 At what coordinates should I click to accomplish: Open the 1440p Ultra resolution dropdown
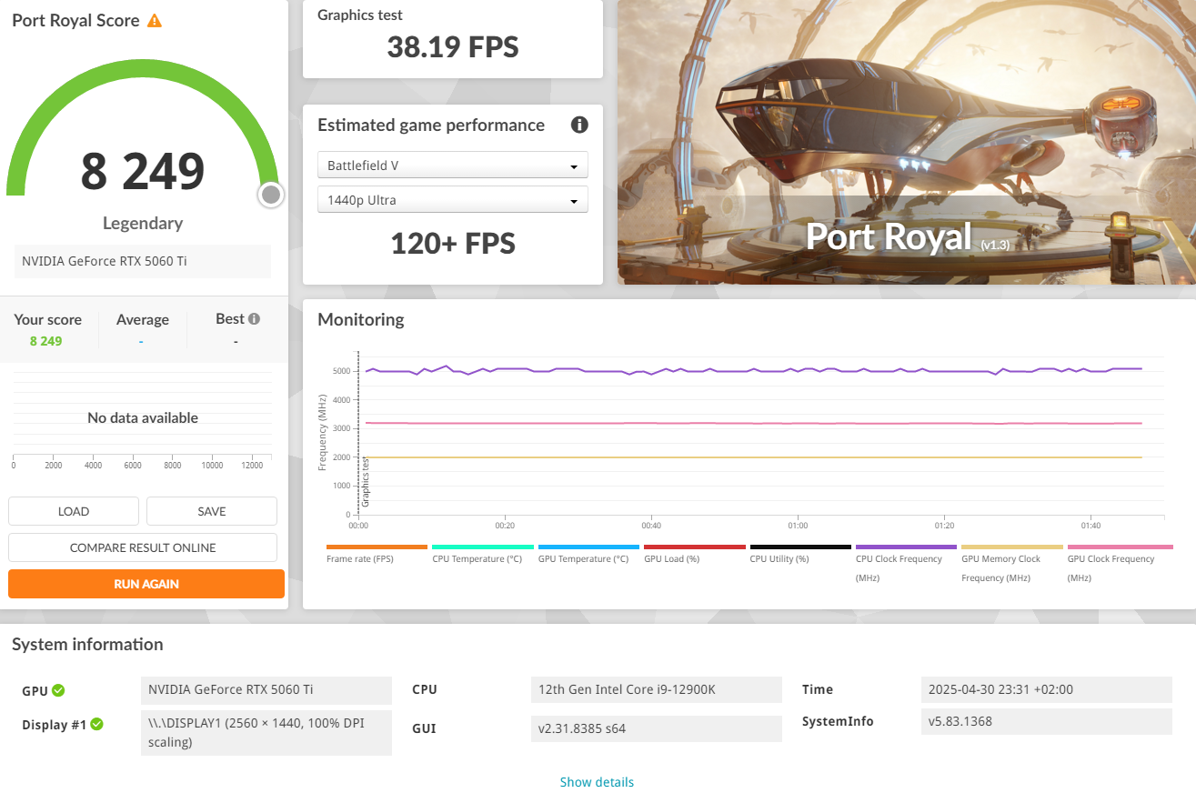[453, 200]
